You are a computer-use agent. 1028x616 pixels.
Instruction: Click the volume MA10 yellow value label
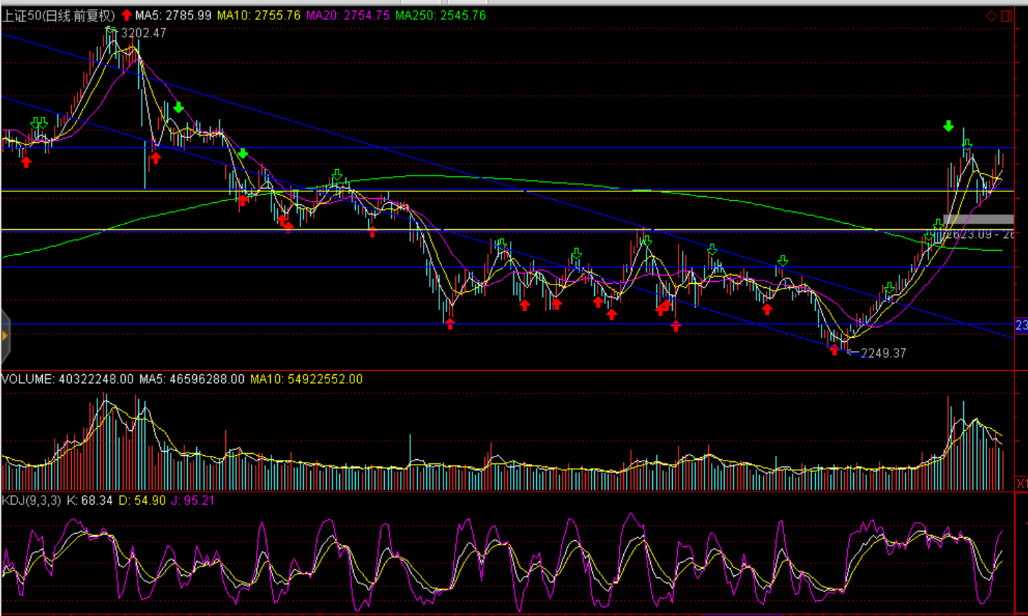click(x=306, y=379)
